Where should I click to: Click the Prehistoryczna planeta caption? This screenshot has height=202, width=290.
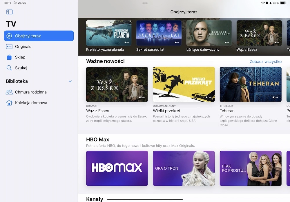click(x=105, y=49)
